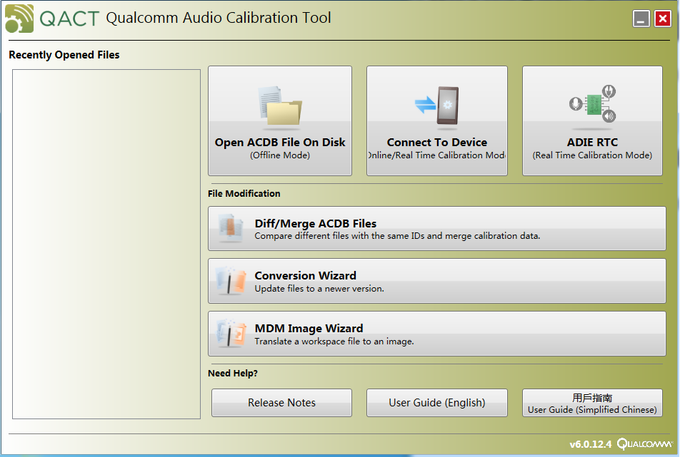This screenshot has height=457, width=680.
Task: Click the Qualcomm logo at bottom right
Action: pyautogui.click(x=644, y=443)
